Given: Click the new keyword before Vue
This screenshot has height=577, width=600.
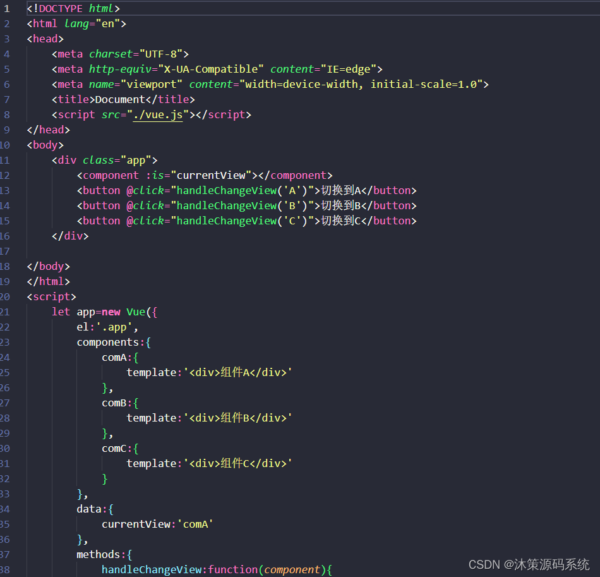Looking at the screenshot, I should (x=111, y=312).
